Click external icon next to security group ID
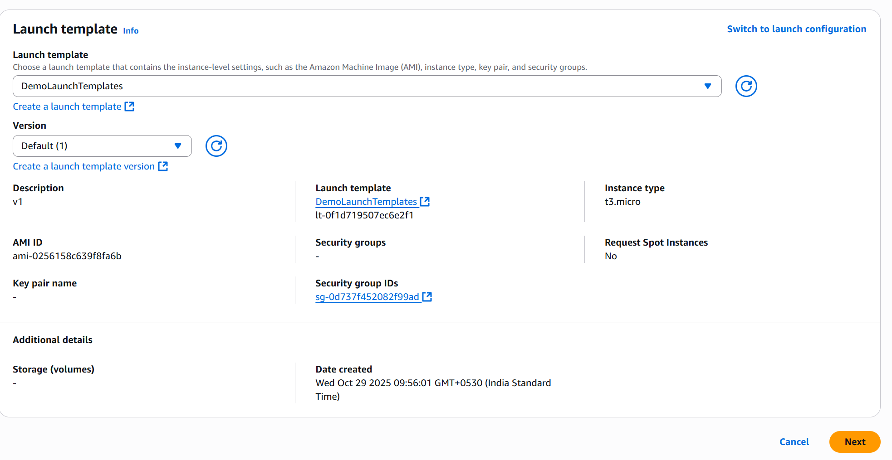892x460 pixels. point(427,297)
